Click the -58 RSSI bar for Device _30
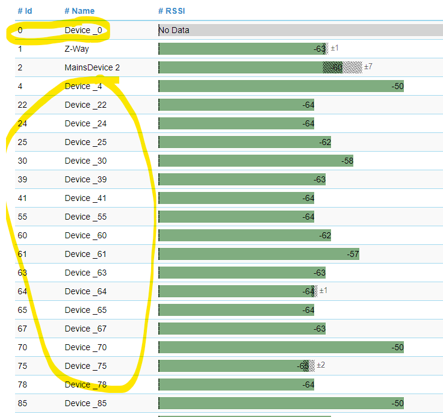The width and height of the screenshot is (443, 417). [x=255, y=161]
